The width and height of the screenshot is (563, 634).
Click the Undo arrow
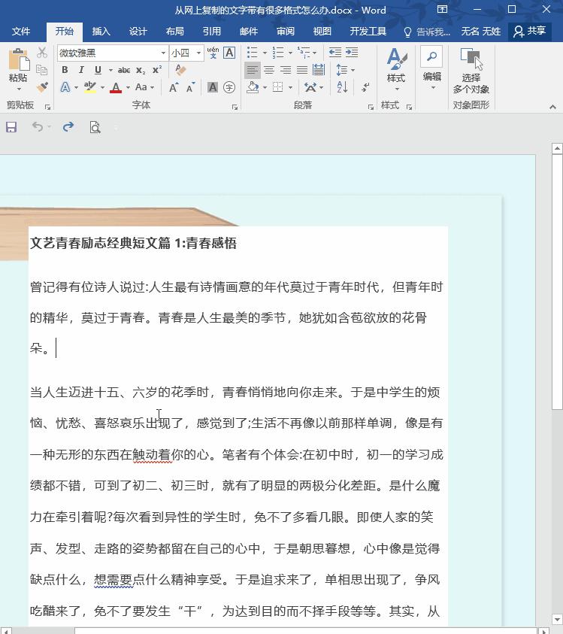[x=38, y=127]
